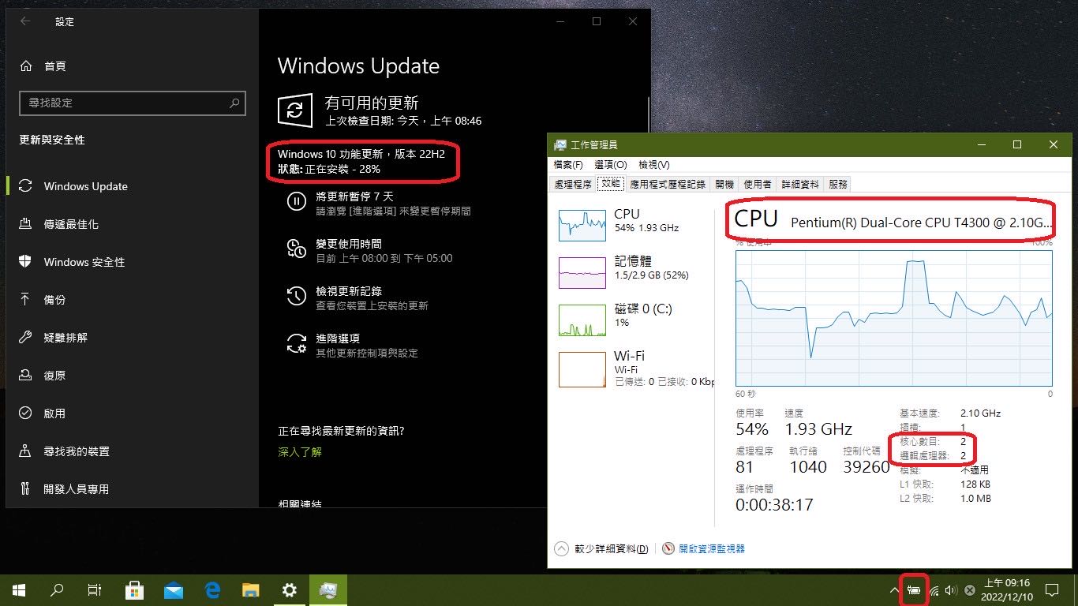
Task: Click the search magnifier in 尋找設定 box
Action: (234, 103)
